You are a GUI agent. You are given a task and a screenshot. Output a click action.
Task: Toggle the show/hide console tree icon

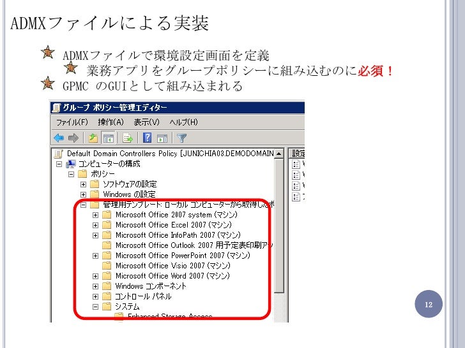point(108,138)
